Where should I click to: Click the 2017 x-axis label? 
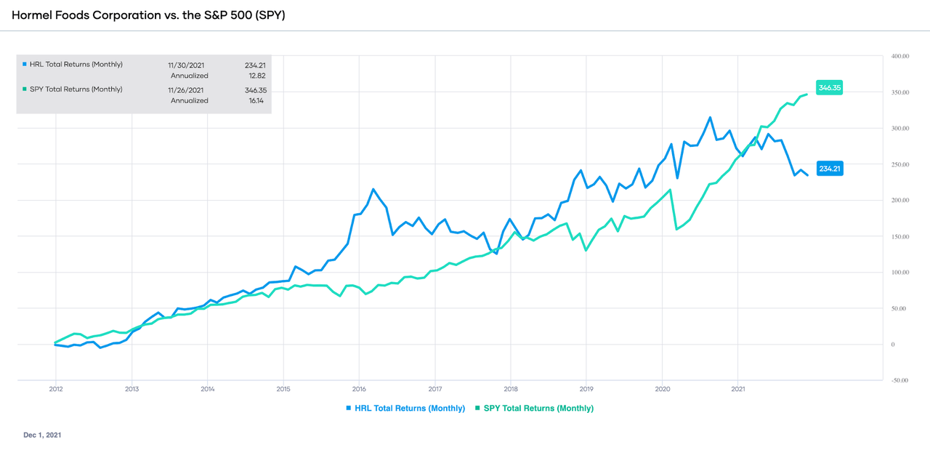[x=434, y=388]
